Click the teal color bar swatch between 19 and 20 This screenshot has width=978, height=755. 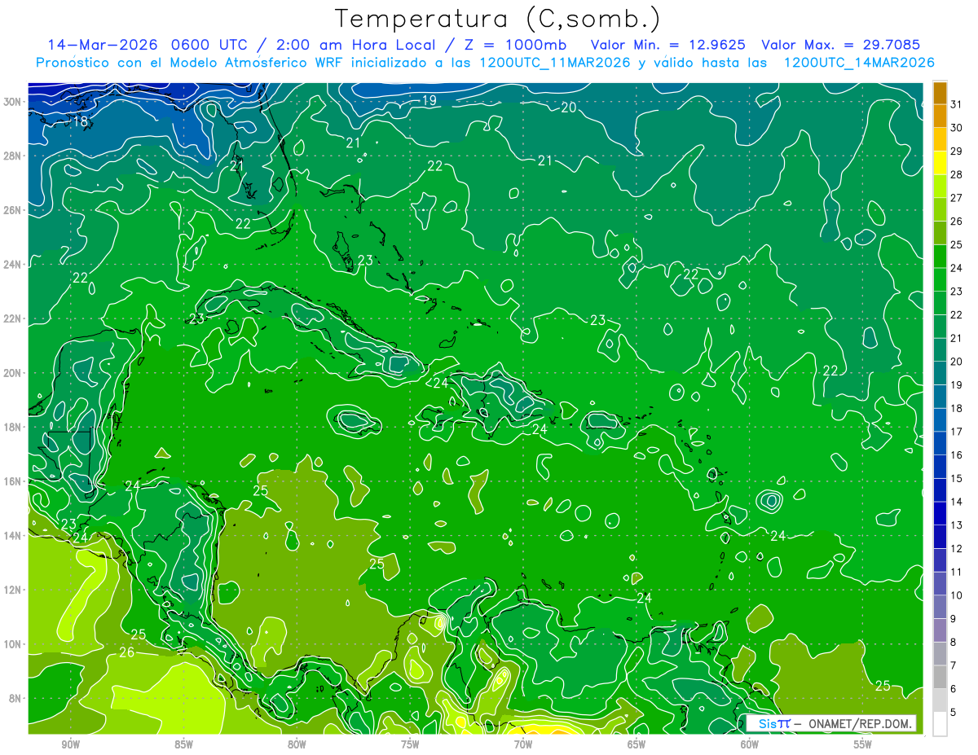click(940, 374)
